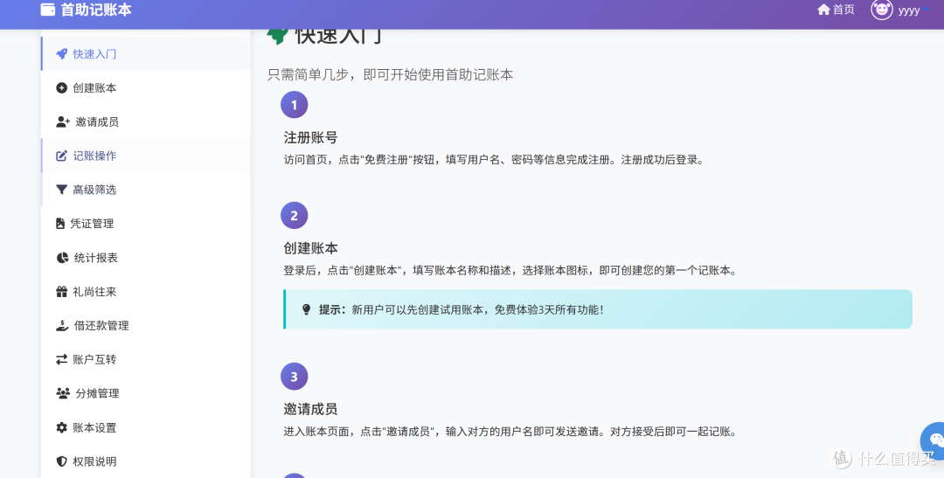Go to 礼尚往来 in the sidebar

click(x=146, y=292)
